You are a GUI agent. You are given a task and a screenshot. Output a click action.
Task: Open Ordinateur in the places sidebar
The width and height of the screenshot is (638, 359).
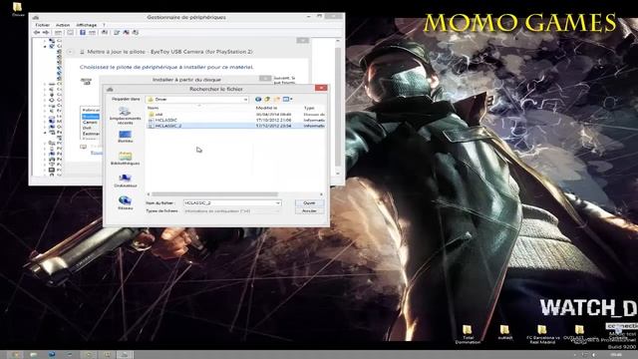coord(125,180)
